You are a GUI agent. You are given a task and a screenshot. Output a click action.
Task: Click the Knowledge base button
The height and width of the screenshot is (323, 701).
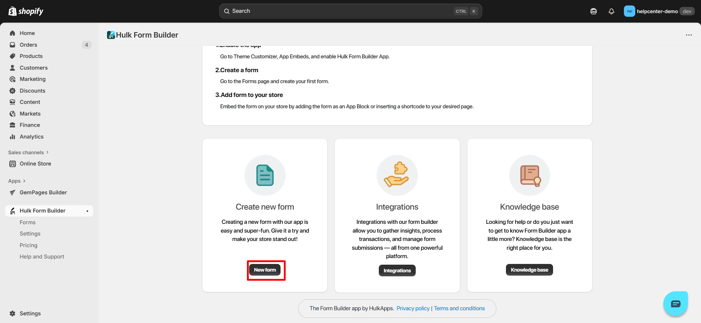click(529, 270)
